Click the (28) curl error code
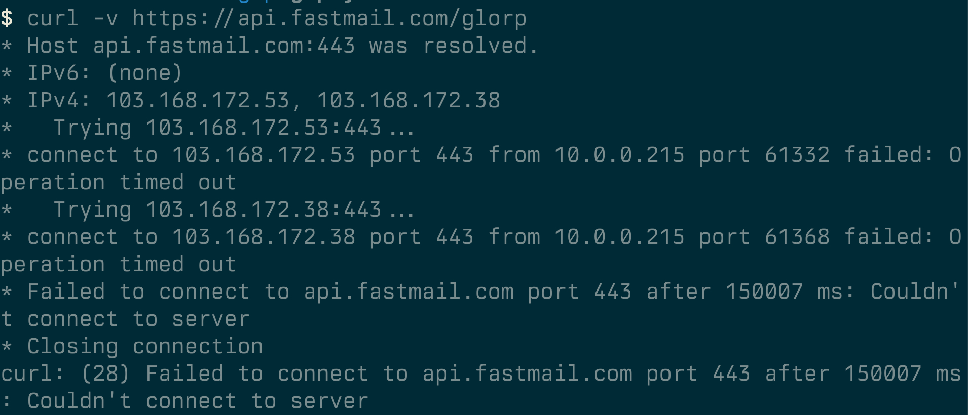 pyautogui.click(x=105, y=374)
